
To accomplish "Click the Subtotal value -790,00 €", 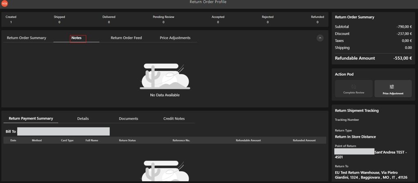I will pos(404,27).
